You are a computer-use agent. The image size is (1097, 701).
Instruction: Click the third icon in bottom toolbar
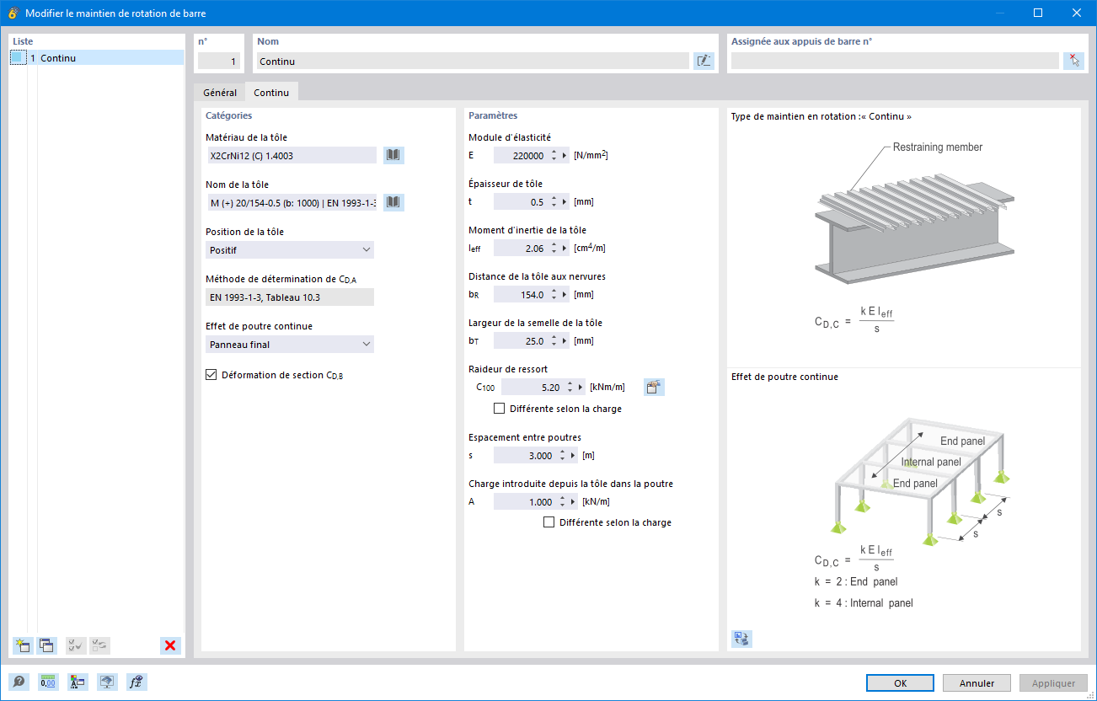[x=78, y=682]
